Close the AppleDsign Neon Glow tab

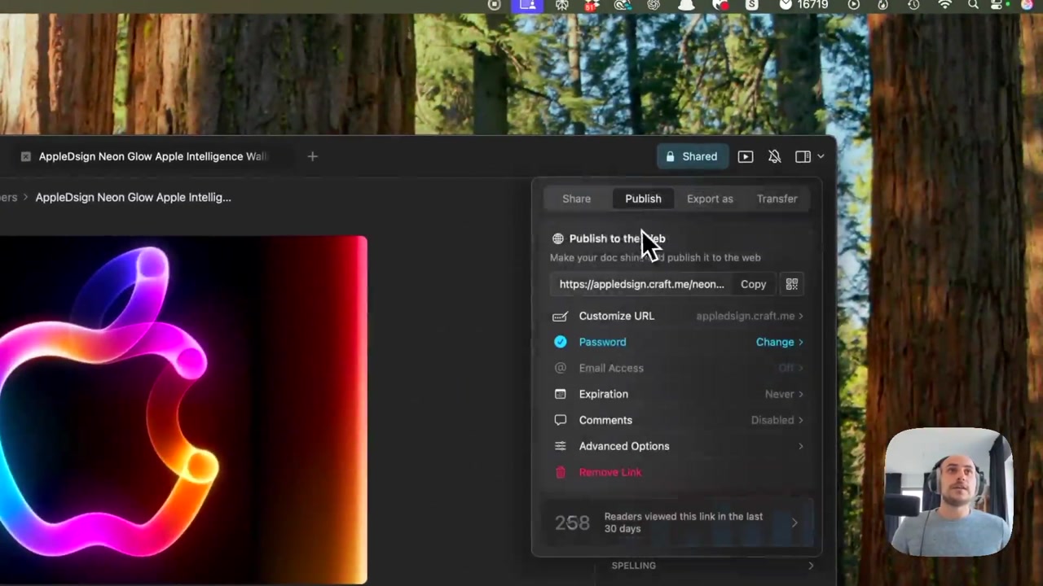(x=25, y=156)
